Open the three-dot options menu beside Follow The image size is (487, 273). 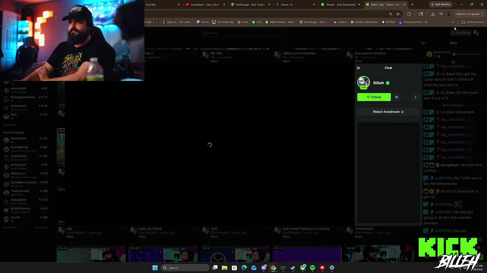(415, 97)
